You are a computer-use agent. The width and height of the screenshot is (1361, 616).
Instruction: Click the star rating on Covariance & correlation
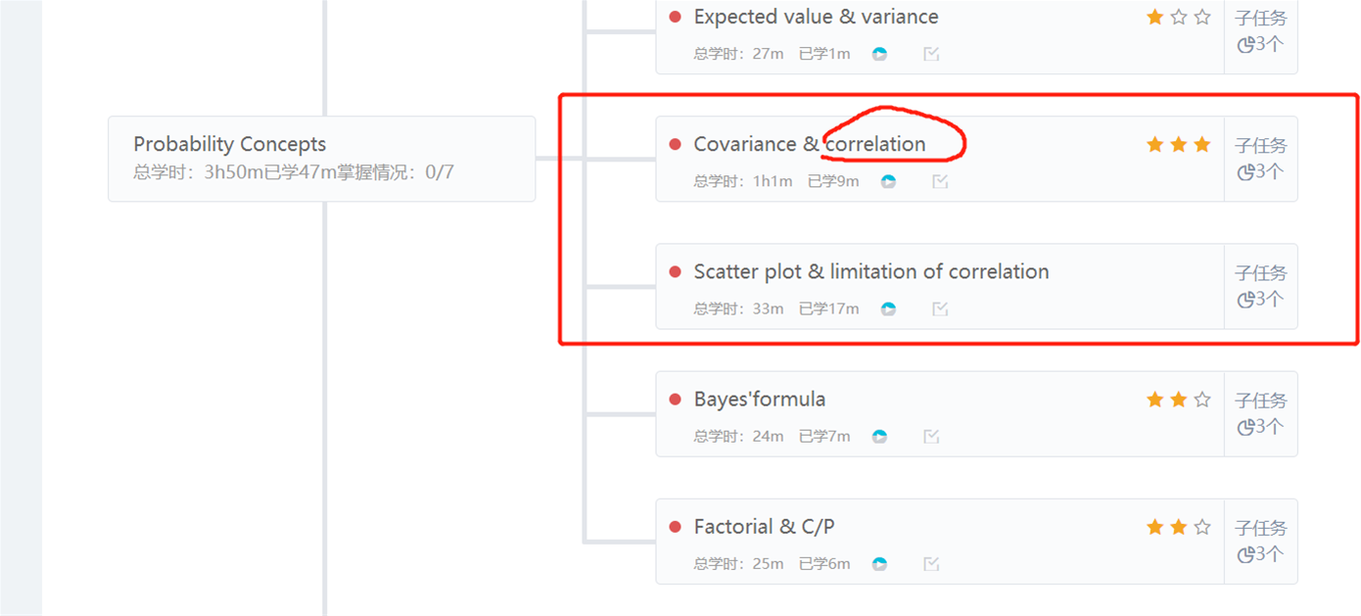[1179, 144]
